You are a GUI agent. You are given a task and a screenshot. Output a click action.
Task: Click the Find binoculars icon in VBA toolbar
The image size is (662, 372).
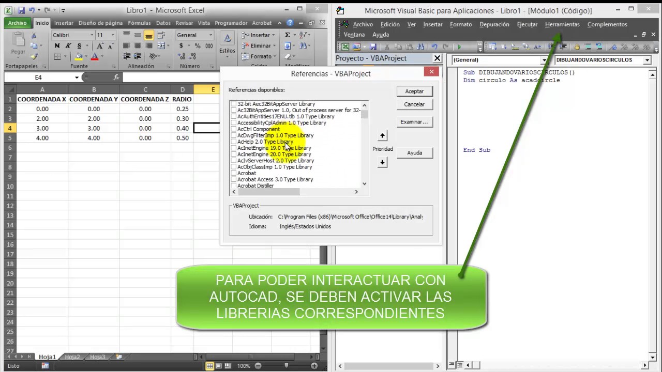(420, 47)
